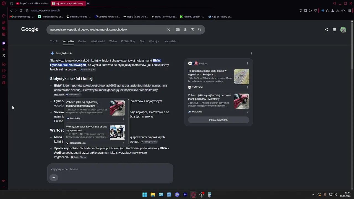Select the Krótkie filmy tab

[128, 41]
